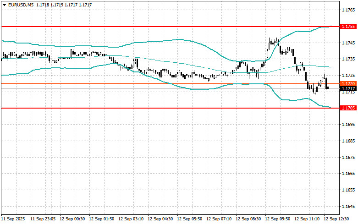This screenshot has width=358, height=224.
Task: Click the black 1.1717 current price label
Action: [348, 89]
